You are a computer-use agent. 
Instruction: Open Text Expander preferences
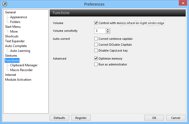pos(15,41)
